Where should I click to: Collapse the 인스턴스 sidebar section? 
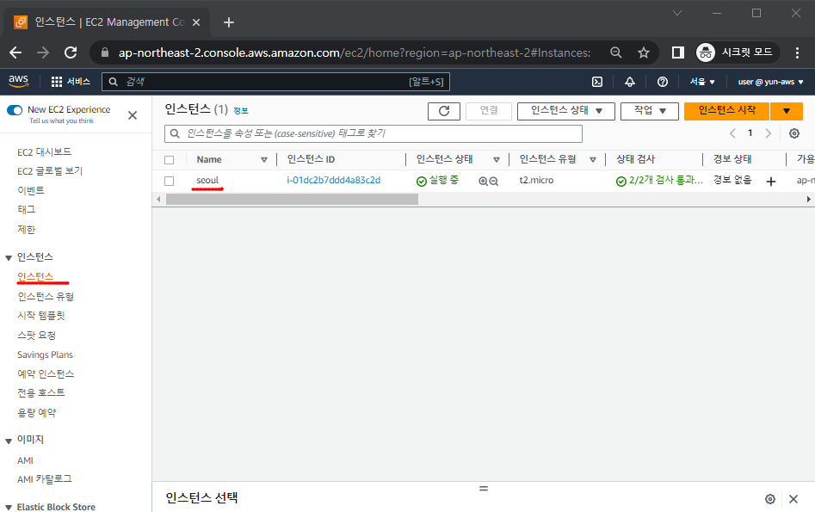tap(9, 258)
